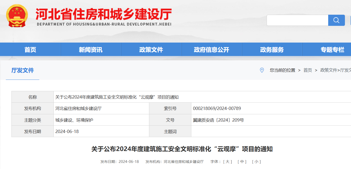Click the title text in the 名称 row
Image resolution: width=351 pixels, height=169 pixels.
(117, 97)
